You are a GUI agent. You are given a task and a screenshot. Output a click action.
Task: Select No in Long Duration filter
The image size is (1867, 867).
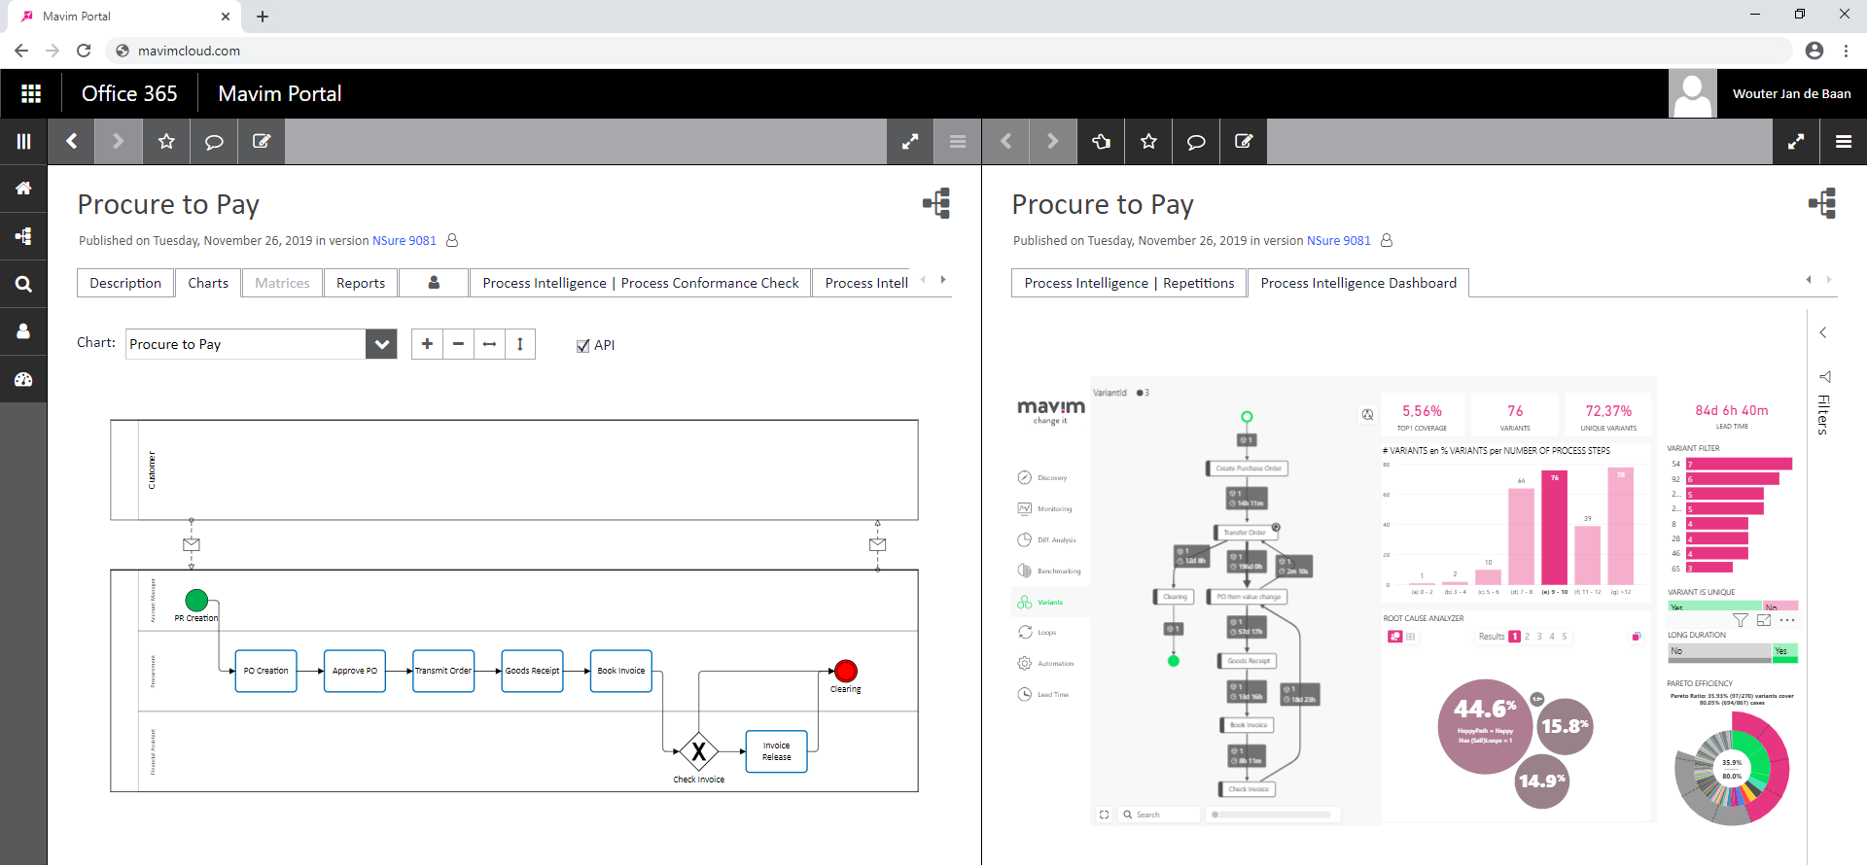(1719, 651)
